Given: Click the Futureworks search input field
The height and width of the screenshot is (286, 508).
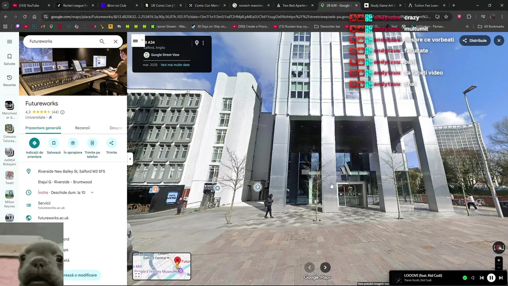Looking at the screenshot, I should click(x=62, y=41).
